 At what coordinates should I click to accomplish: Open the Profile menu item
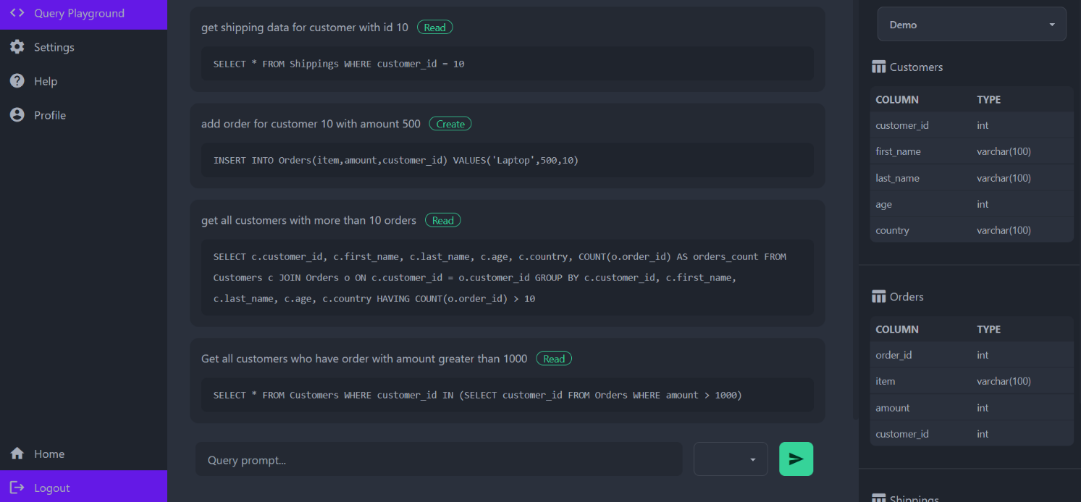coord(50,115)
